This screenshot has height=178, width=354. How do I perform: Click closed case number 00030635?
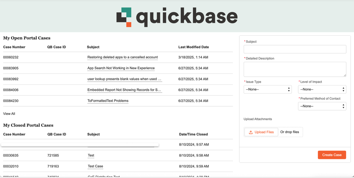tap(11, 155)
